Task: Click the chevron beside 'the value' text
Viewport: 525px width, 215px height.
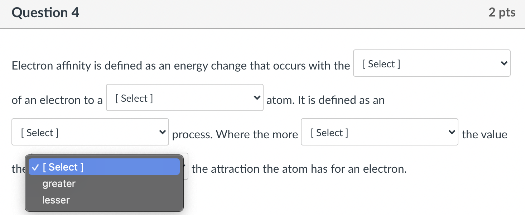Action: 451,132
